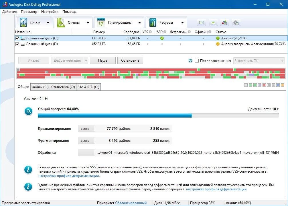Viewport: 288px width, 206px height.
Task: Click the Дефрагм... column help icon
Action: 189,32
